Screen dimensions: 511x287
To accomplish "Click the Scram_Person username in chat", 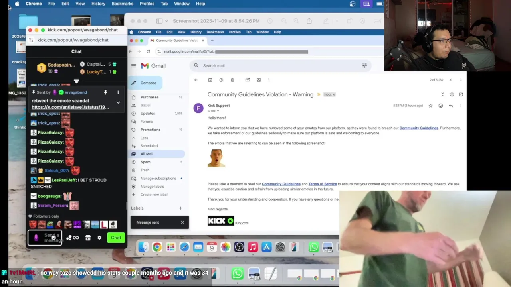I will pos(53,206).
